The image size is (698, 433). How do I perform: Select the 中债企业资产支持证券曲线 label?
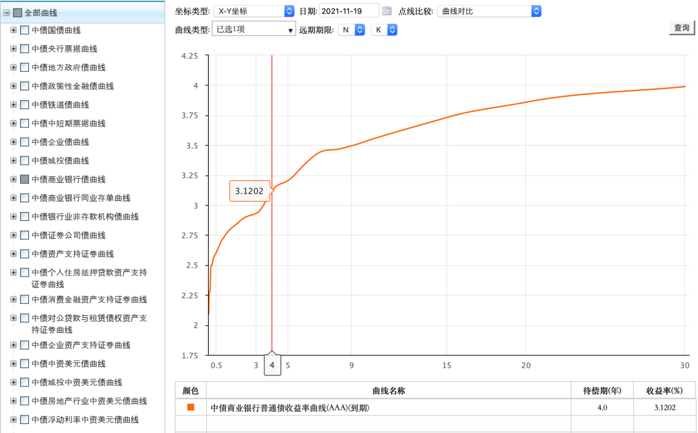tap(81, 345)
